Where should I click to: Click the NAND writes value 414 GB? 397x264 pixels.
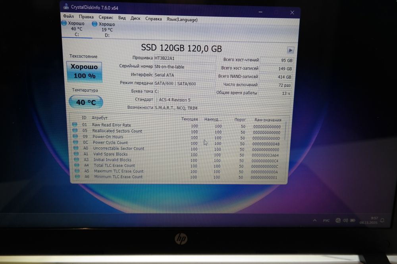tap(276, 77)
